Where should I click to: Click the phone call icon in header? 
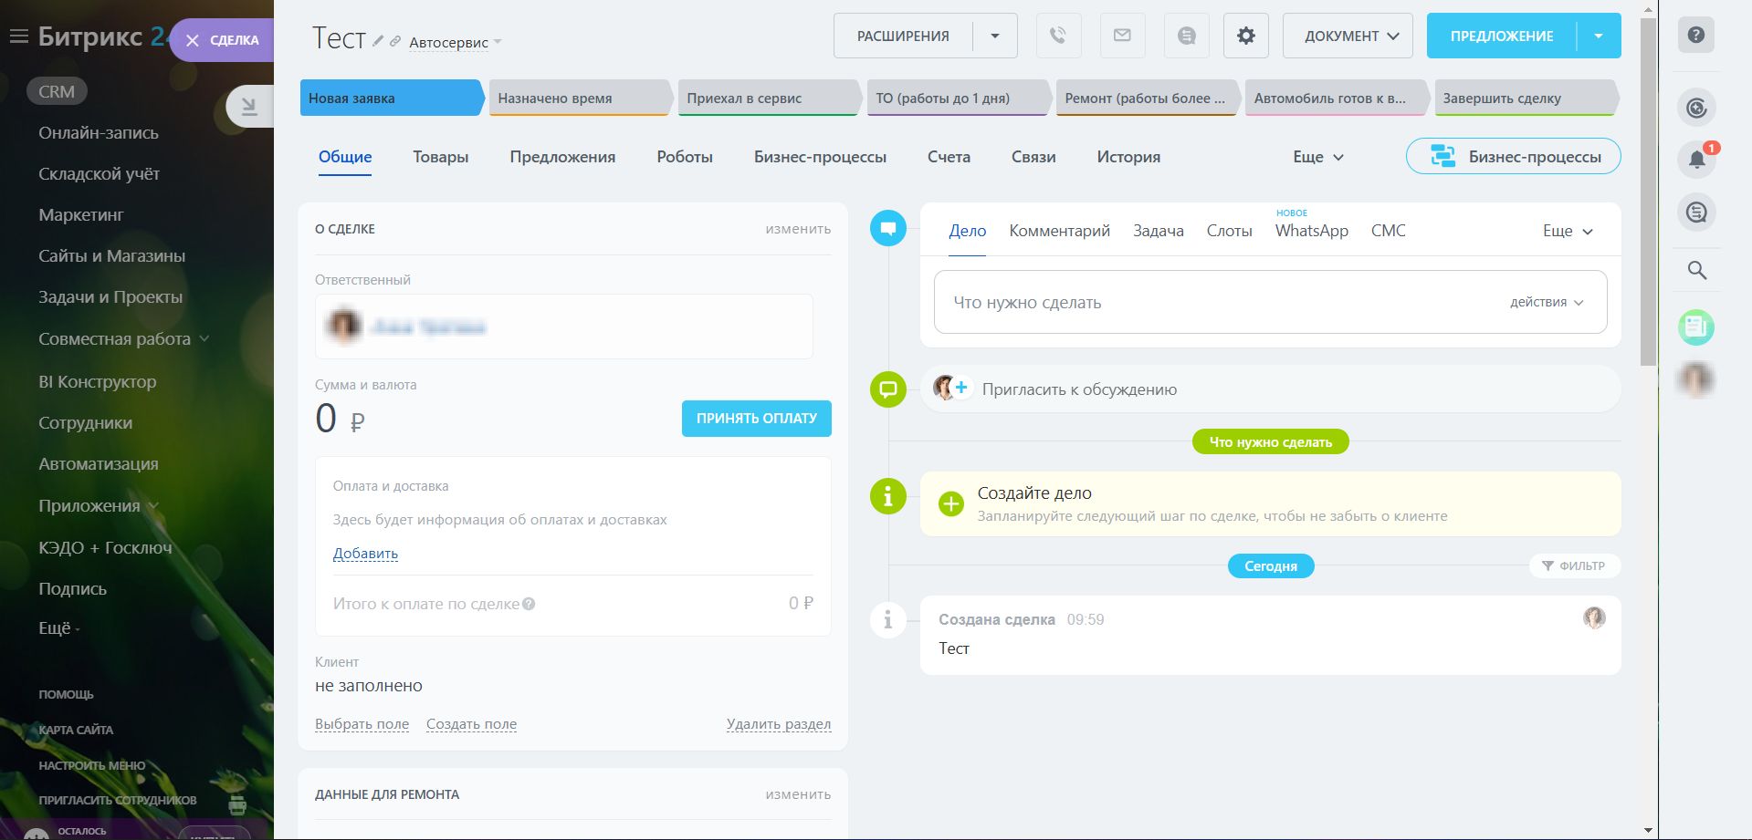pyautogui.click(x=1058, y=36)
